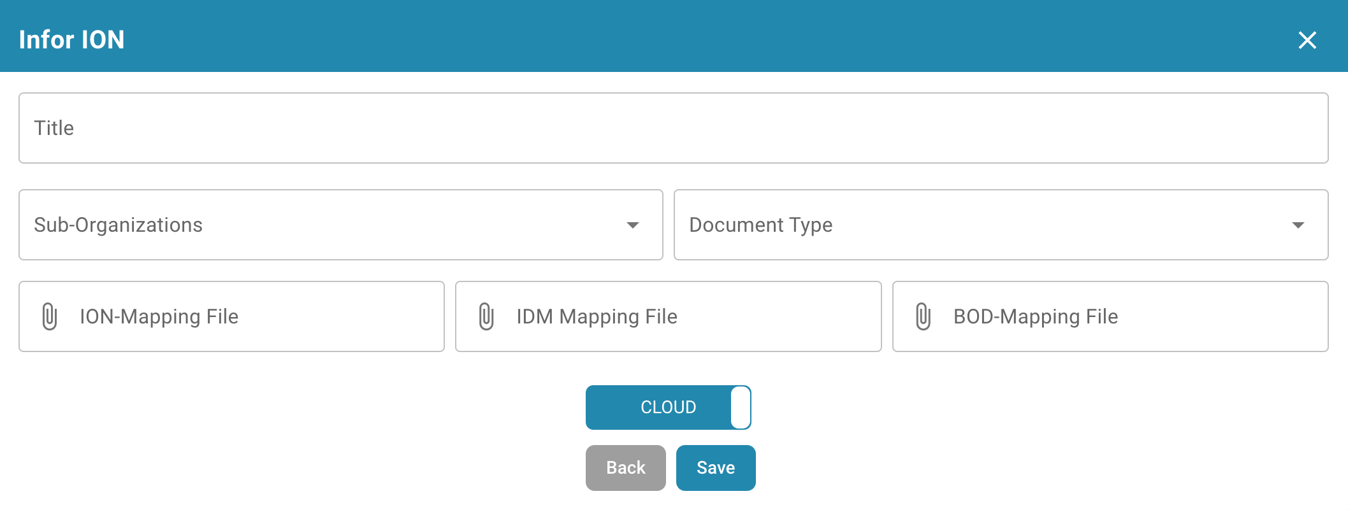
Task: Click the Document Type placeholder label
Action: click(760, 225)
